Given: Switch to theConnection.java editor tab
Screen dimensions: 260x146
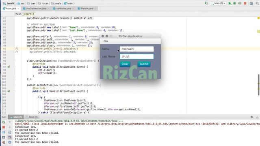Looking at the screenshot, I should [x=36, y=9].
